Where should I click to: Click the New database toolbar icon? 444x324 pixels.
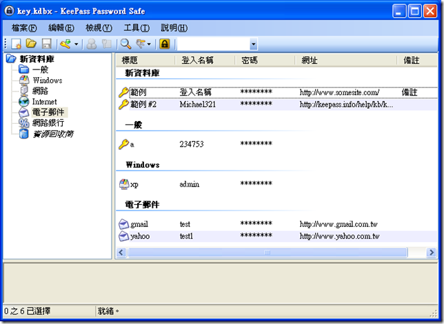16,44
